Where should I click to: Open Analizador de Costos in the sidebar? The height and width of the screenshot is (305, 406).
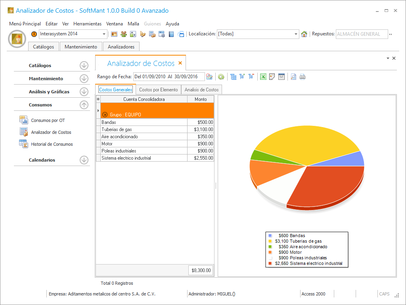[51, 132]
